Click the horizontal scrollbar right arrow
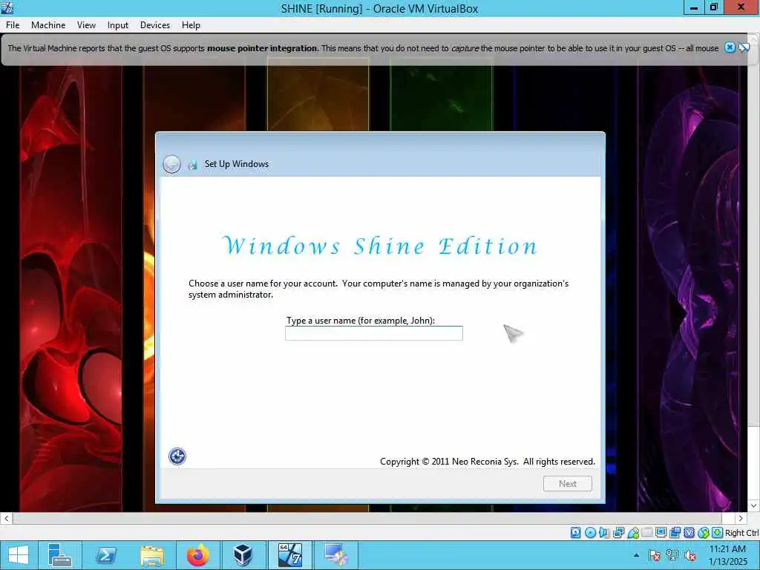The image size is (760, 570). click(x=741, y=518)
